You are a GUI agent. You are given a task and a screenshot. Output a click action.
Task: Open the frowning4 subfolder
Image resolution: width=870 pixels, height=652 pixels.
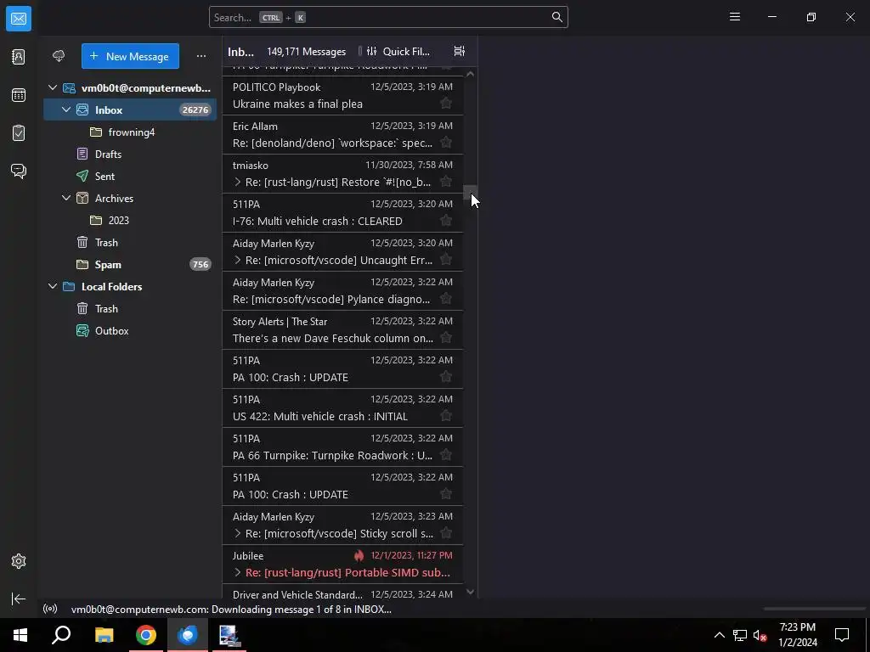[x=130, y=132]
